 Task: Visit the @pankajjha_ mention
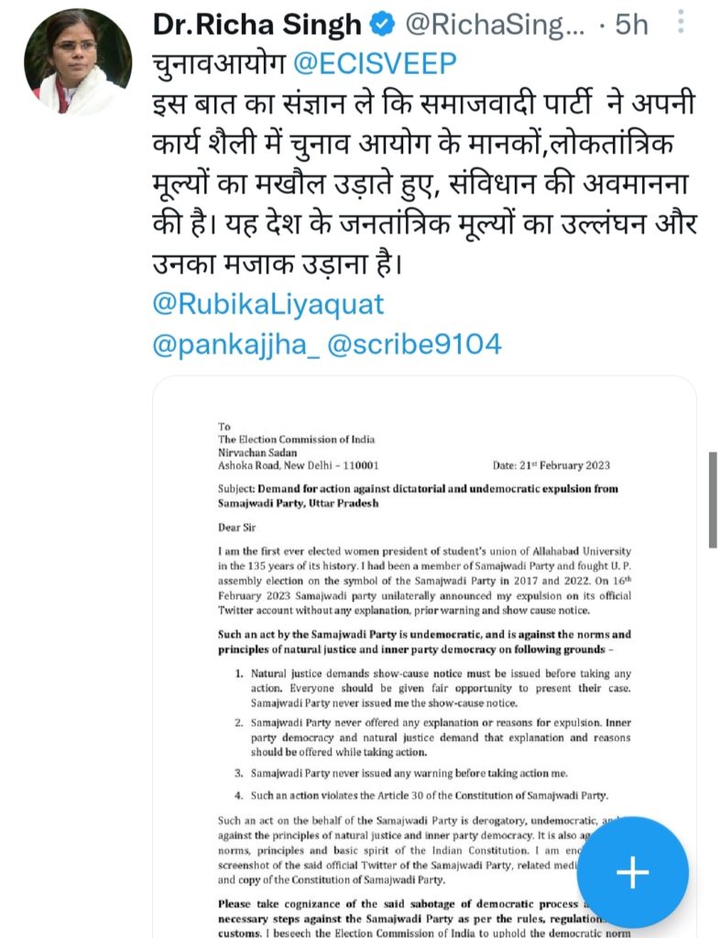click(236, 344)
